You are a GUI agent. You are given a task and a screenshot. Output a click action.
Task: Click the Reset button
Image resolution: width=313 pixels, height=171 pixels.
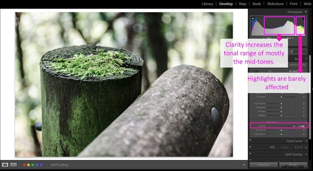[293, 165]
